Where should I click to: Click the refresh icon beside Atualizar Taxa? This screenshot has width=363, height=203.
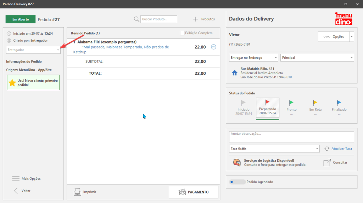click(x=326, y=149)
